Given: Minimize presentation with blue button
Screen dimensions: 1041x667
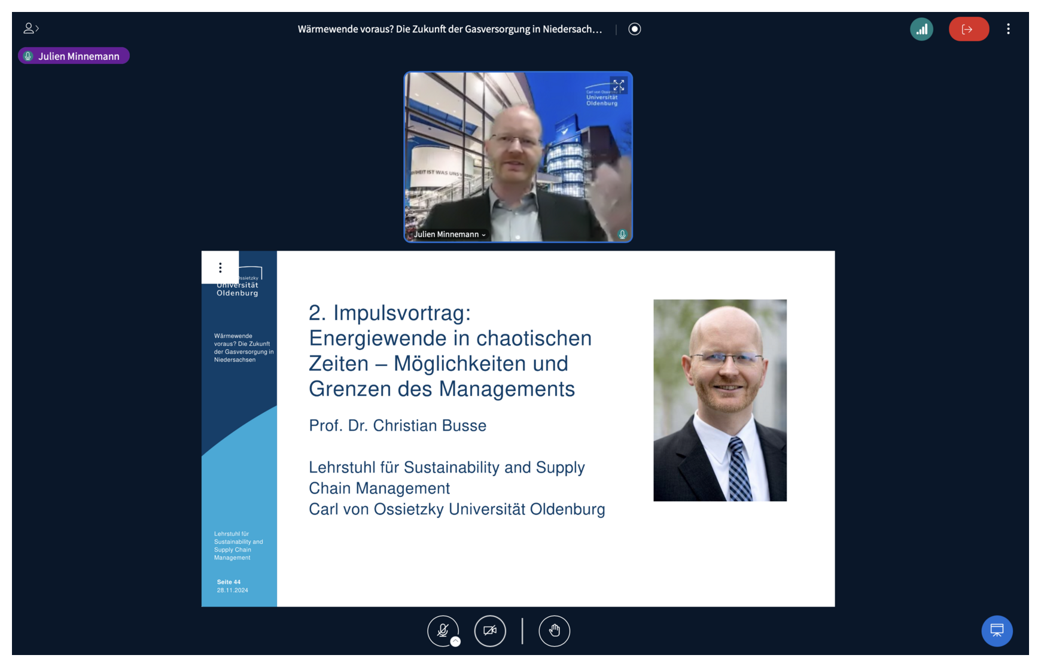Looking at the screenshot, I should (997, 631).
